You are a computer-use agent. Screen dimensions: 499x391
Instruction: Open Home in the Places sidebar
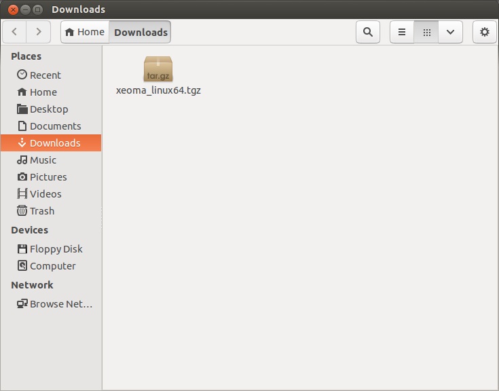pyautogui.click(x=43, y=92)
